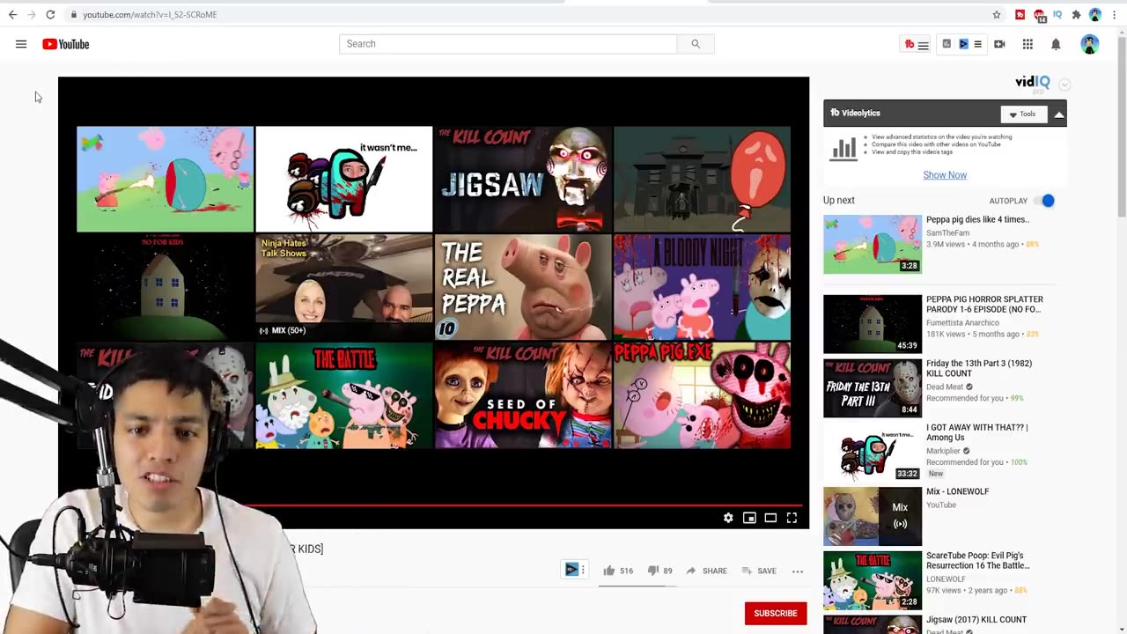The width and height of the screenshot is (1127, 634).
Task: Select the 'it wasn't me' Among Us tile
Action: [x=344, y=179]
